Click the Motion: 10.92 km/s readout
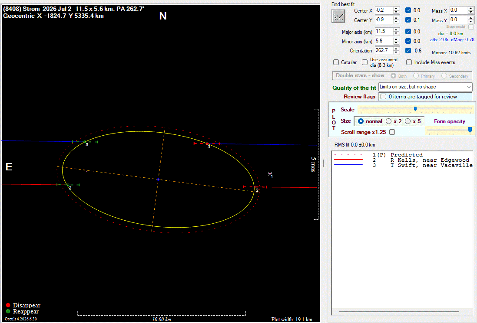This screenshot has width=477, height=323. [x=451, y=52]
